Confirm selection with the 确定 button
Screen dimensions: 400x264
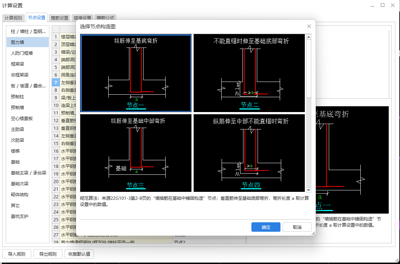pos(266,227)
